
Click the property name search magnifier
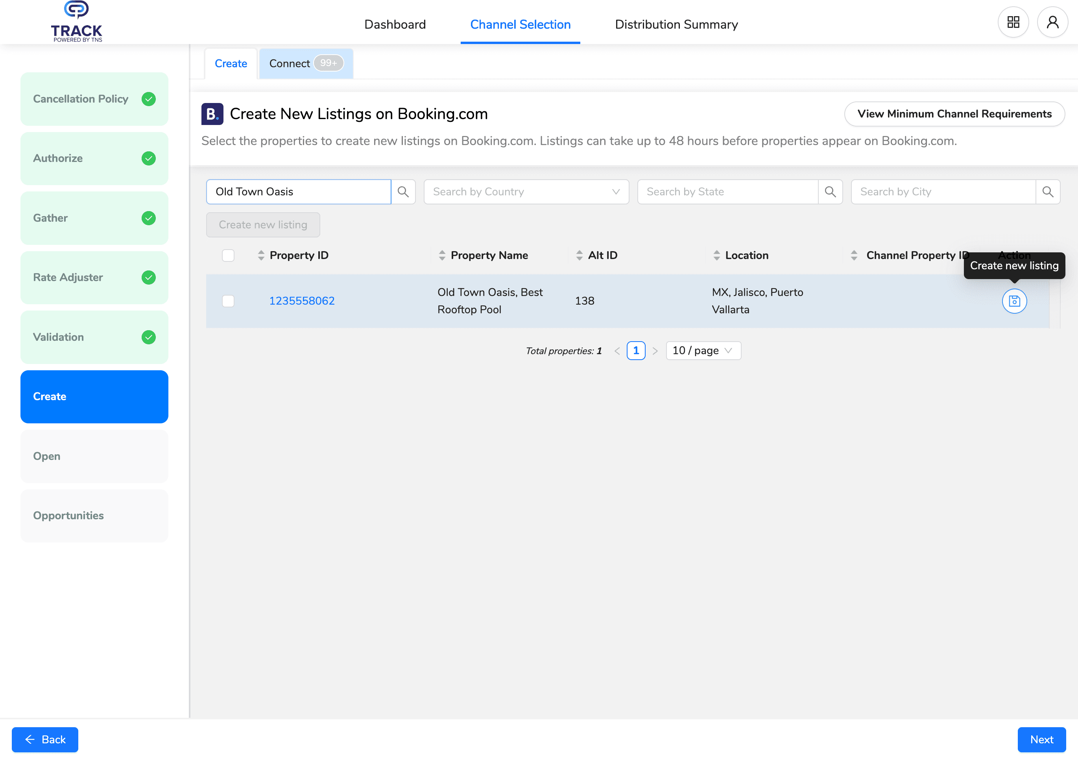(403, 192)
